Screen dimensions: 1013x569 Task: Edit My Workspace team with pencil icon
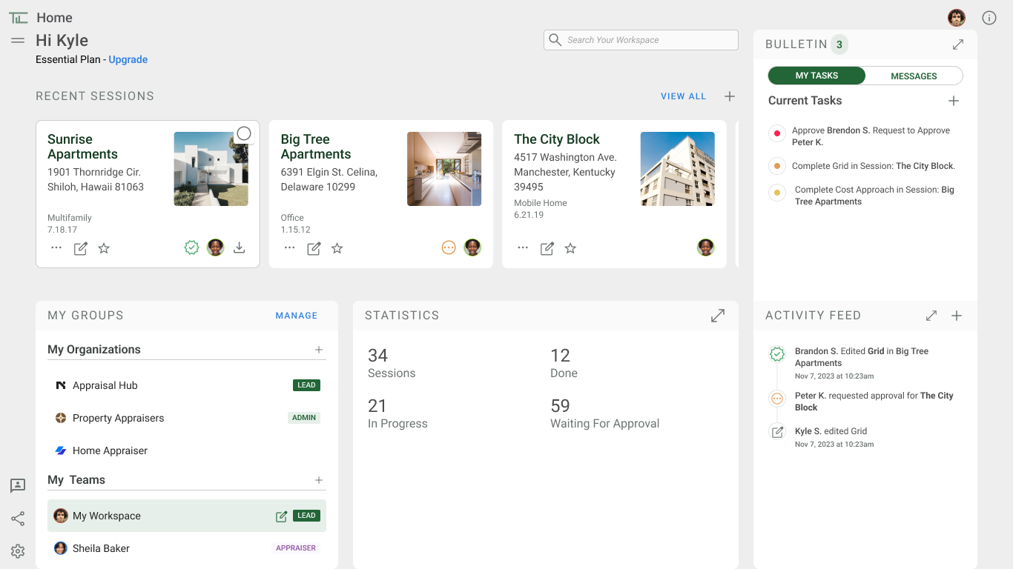tap(281, 516)
